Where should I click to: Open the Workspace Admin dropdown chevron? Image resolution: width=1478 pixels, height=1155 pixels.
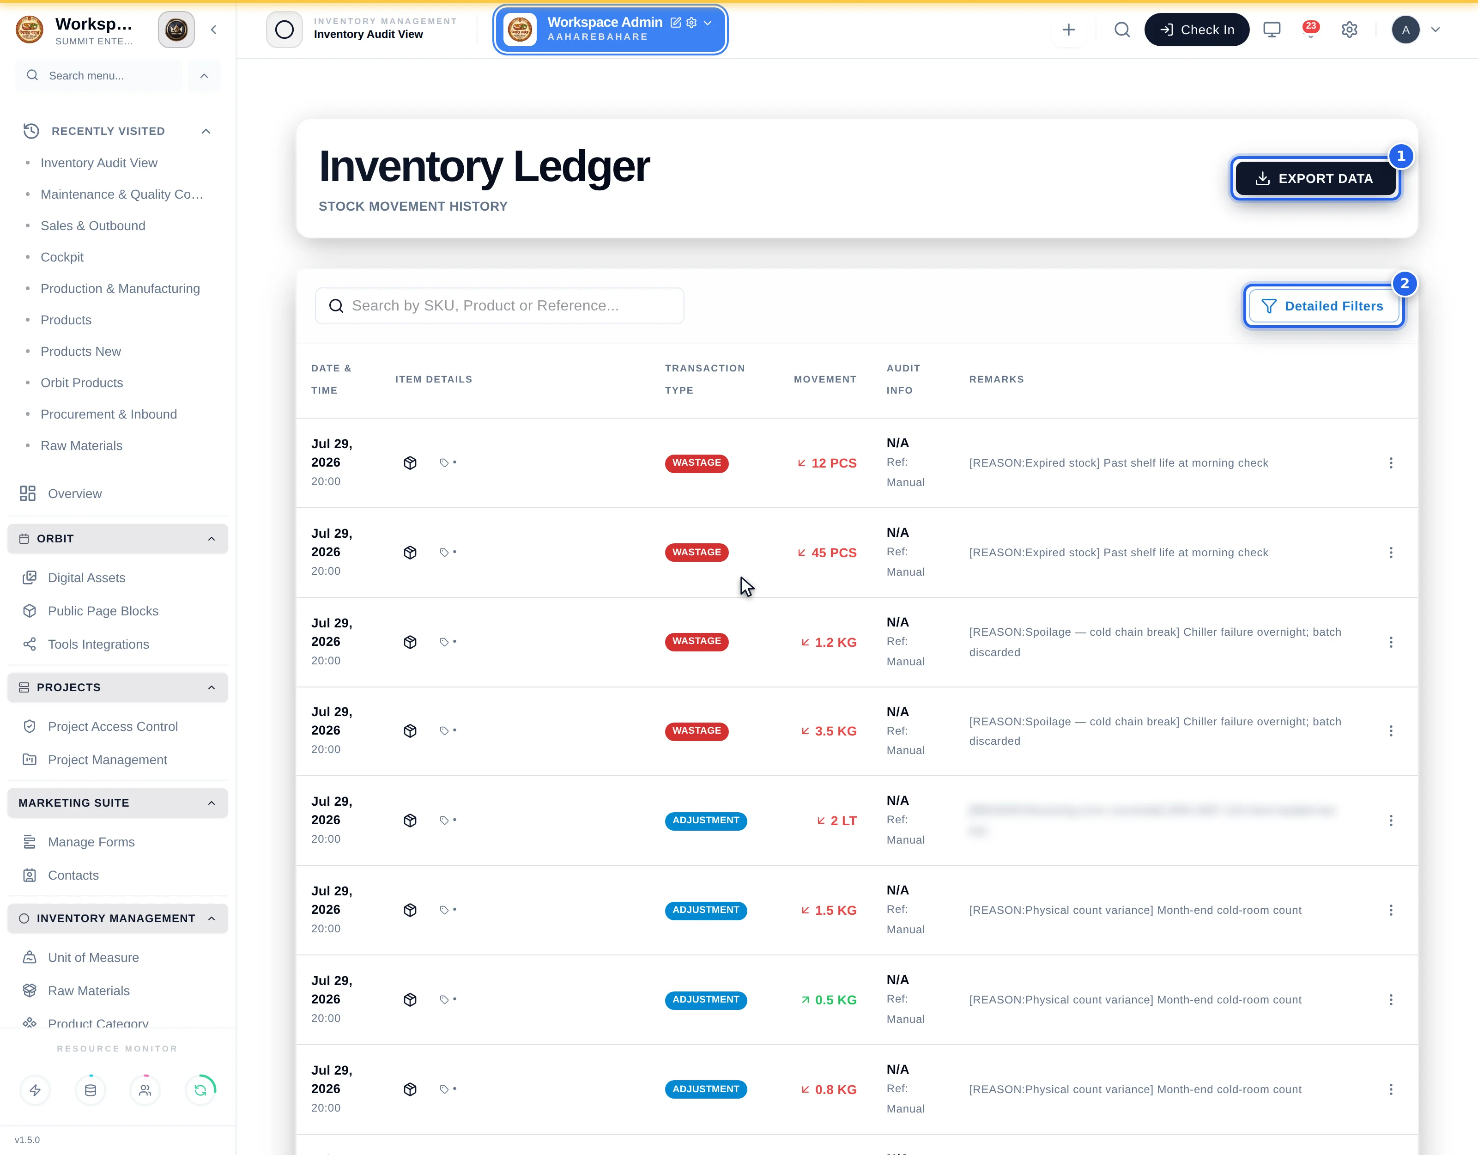tap(708, 22)
